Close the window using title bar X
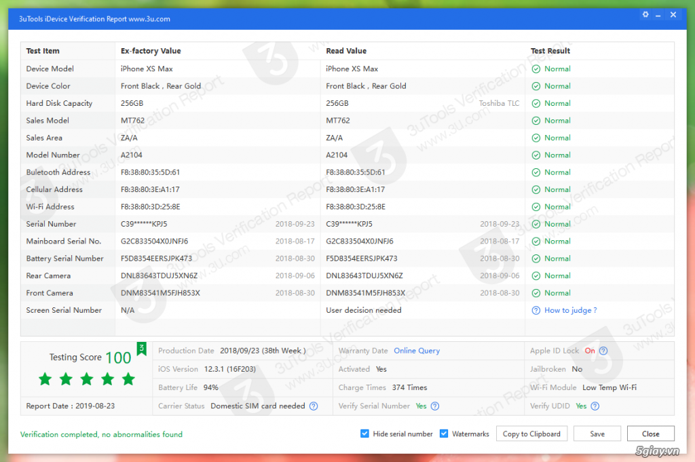 point(673,15)
